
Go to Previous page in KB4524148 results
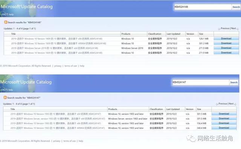tap(225, 28)
